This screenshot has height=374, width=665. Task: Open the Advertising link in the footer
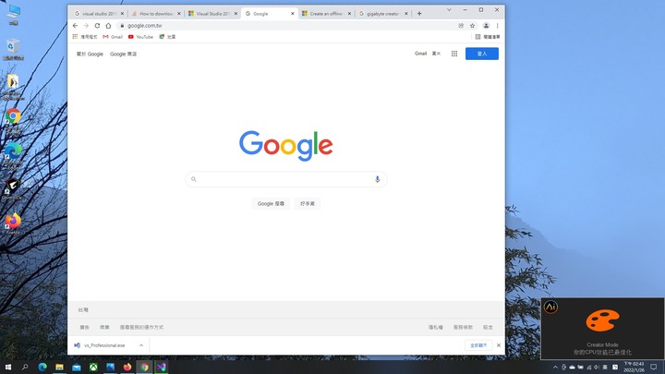[84, 327]
